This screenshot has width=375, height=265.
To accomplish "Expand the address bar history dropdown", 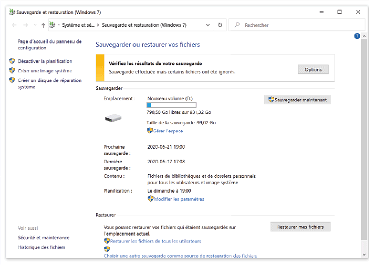I will (208, 25).
